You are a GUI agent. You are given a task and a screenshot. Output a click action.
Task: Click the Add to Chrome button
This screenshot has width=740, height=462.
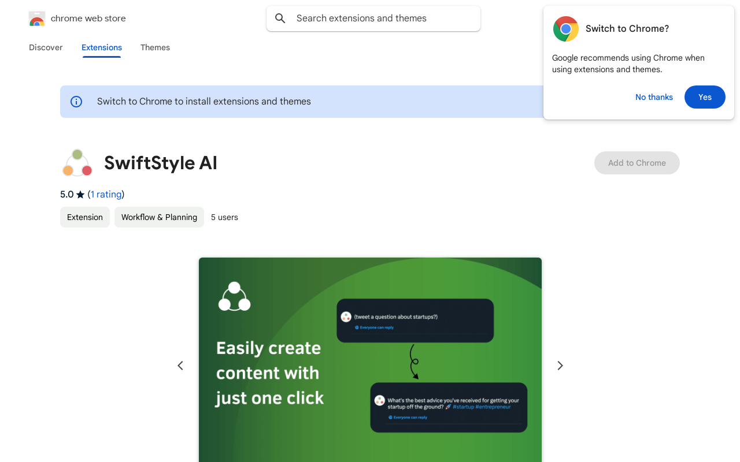click(x=637, y=163)
